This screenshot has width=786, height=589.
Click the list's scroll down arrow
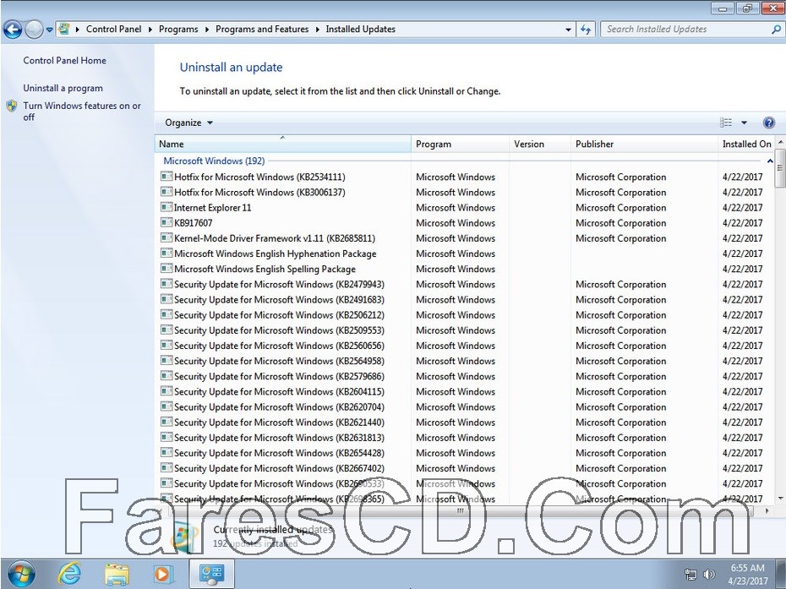tap(780, 499)
